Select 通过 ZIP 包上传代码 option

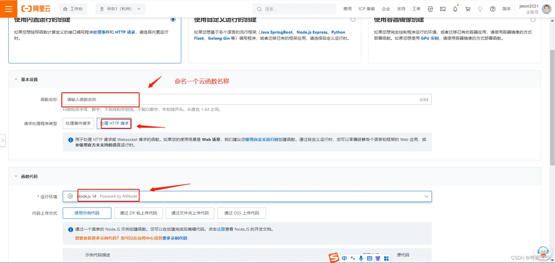pos(138,213)
